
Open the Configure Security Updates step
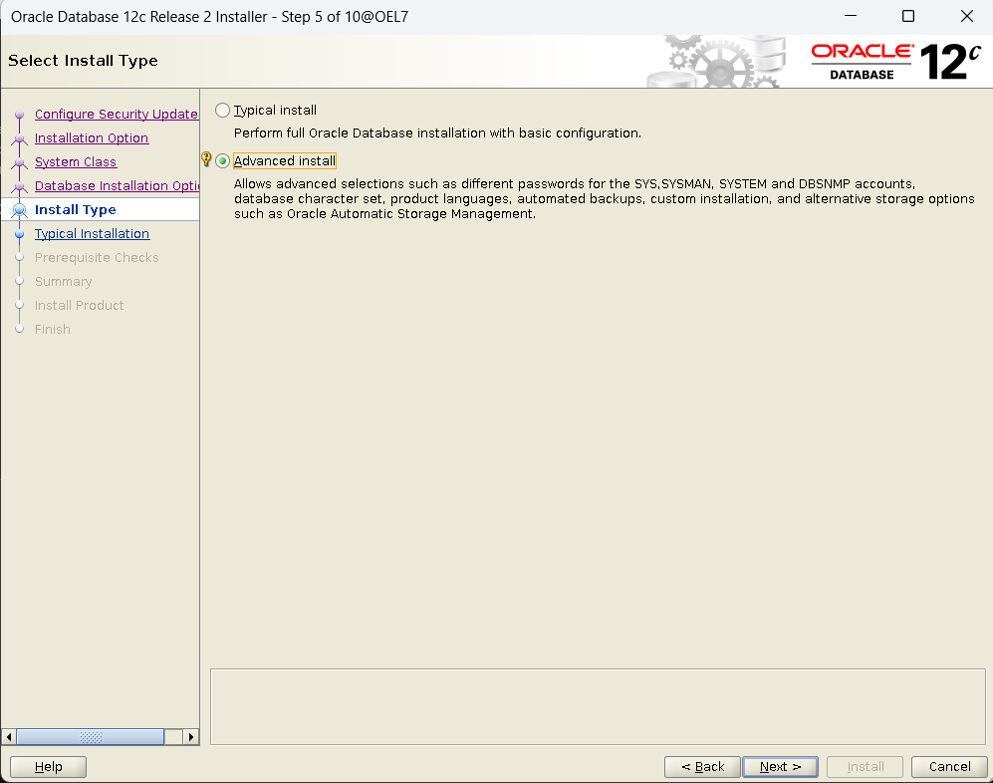[x=117, y=114]
